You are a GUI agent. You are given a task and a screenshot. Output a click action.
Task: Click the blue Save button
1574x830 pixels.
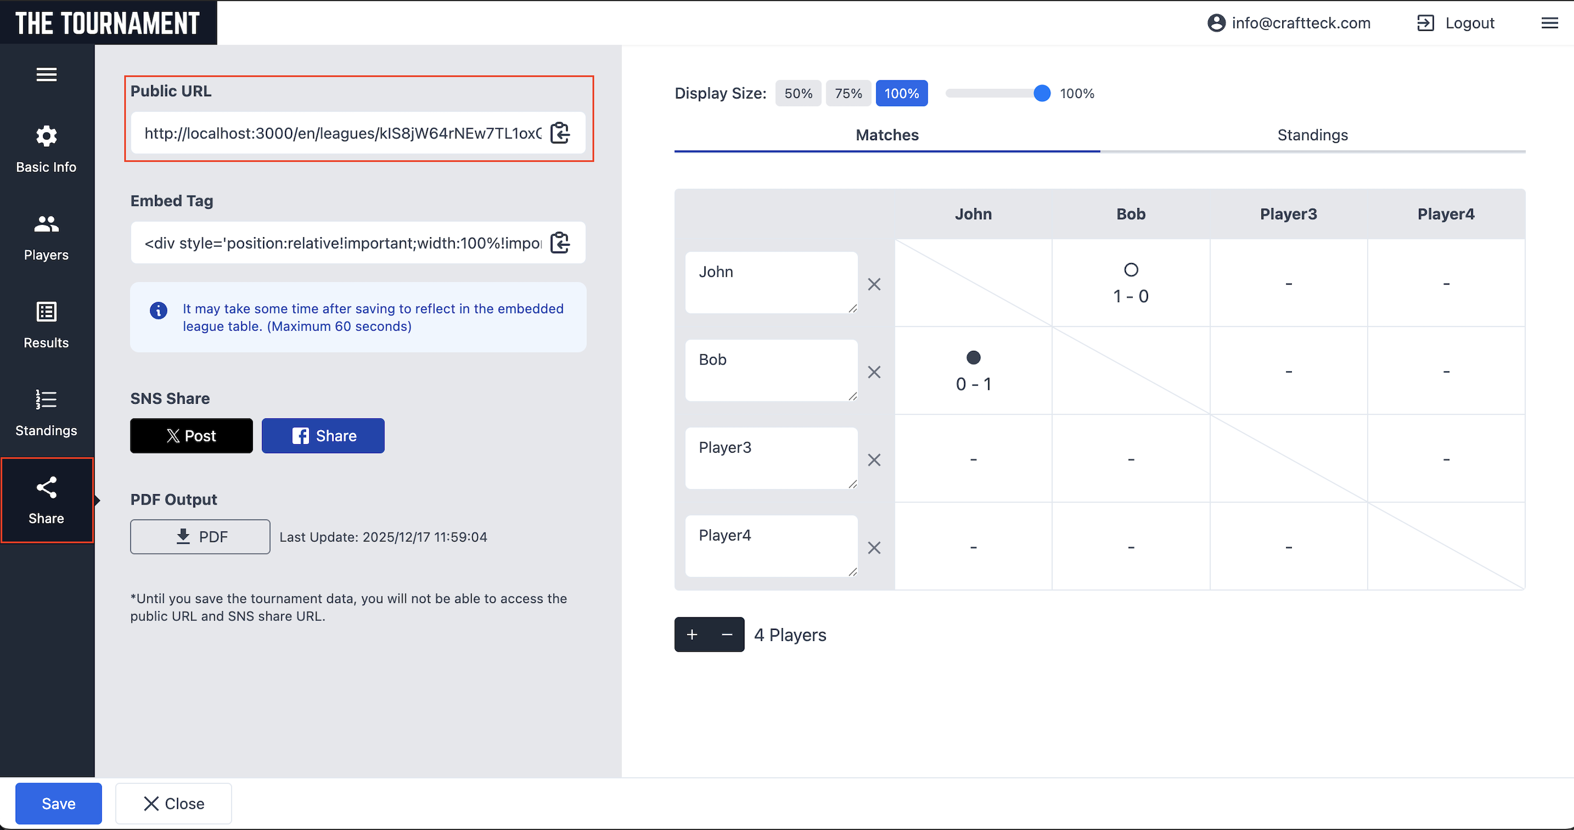point(58,803)
